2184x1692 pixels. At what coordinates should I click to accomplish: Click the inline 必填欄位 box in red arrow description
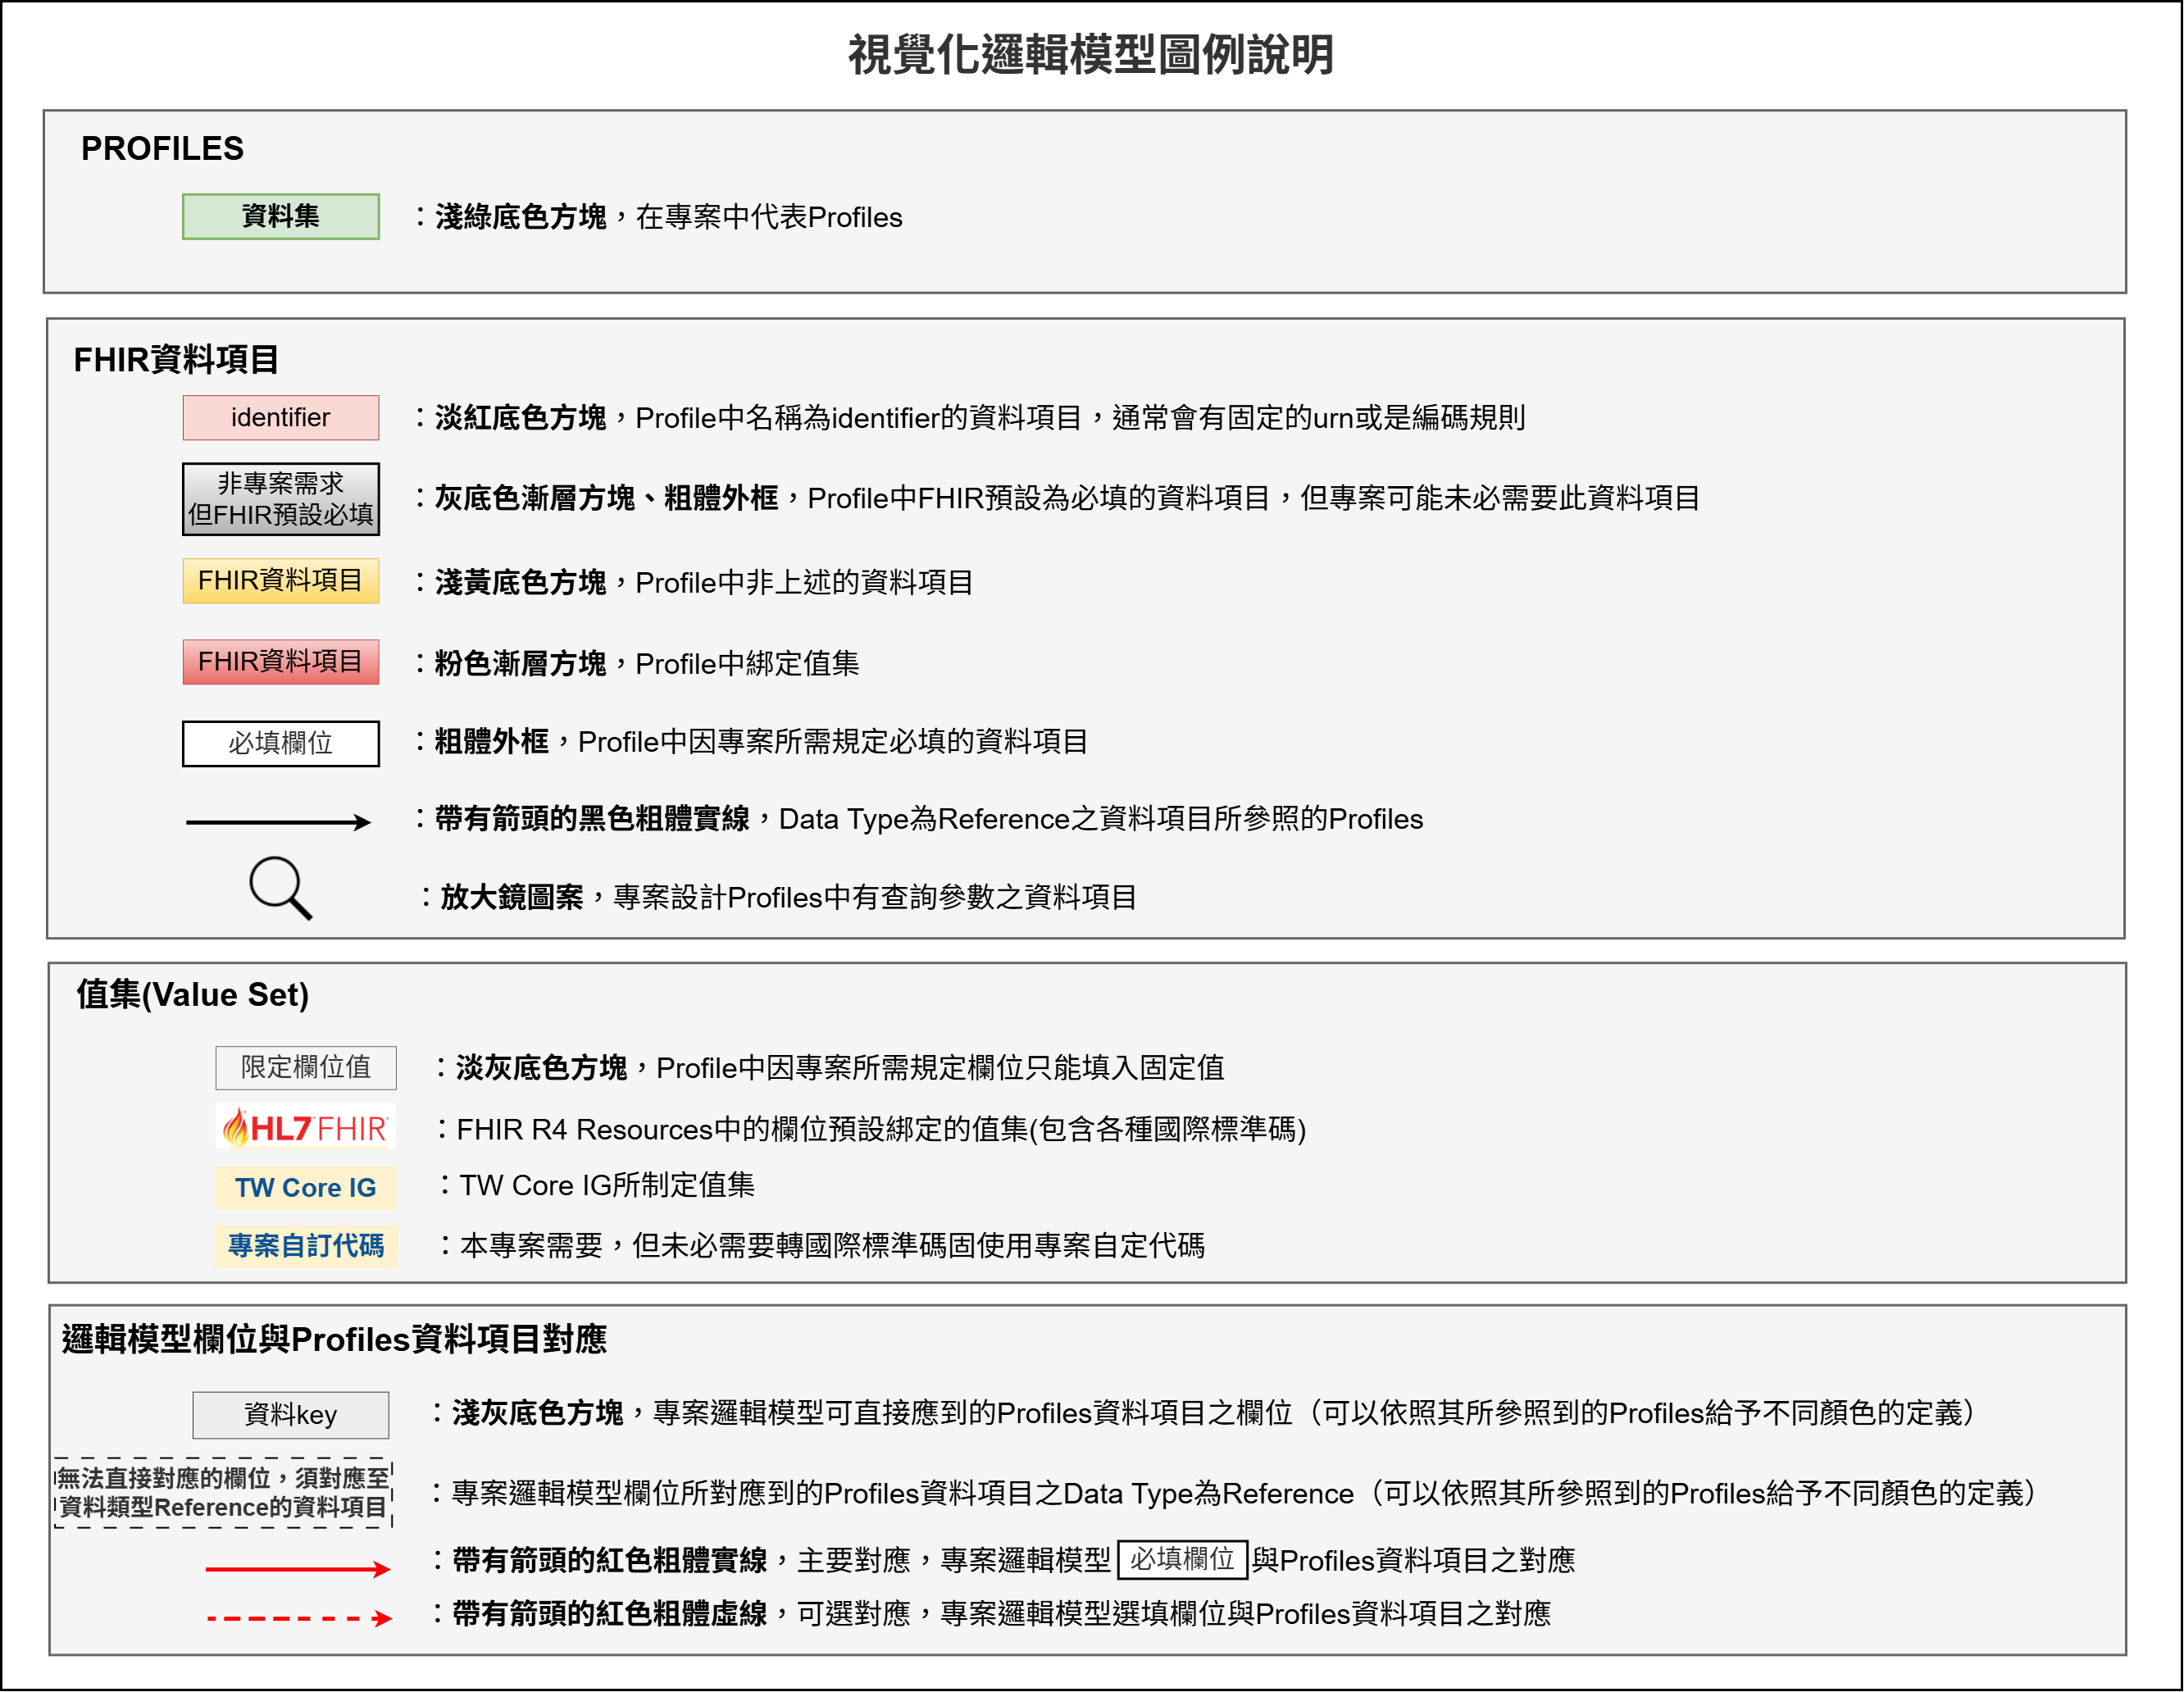click(x=1181, y=1559)
